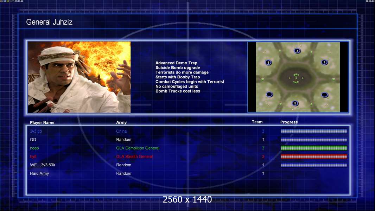Click the progress bar for player GG
375x211 pixels.
(314, 140)
